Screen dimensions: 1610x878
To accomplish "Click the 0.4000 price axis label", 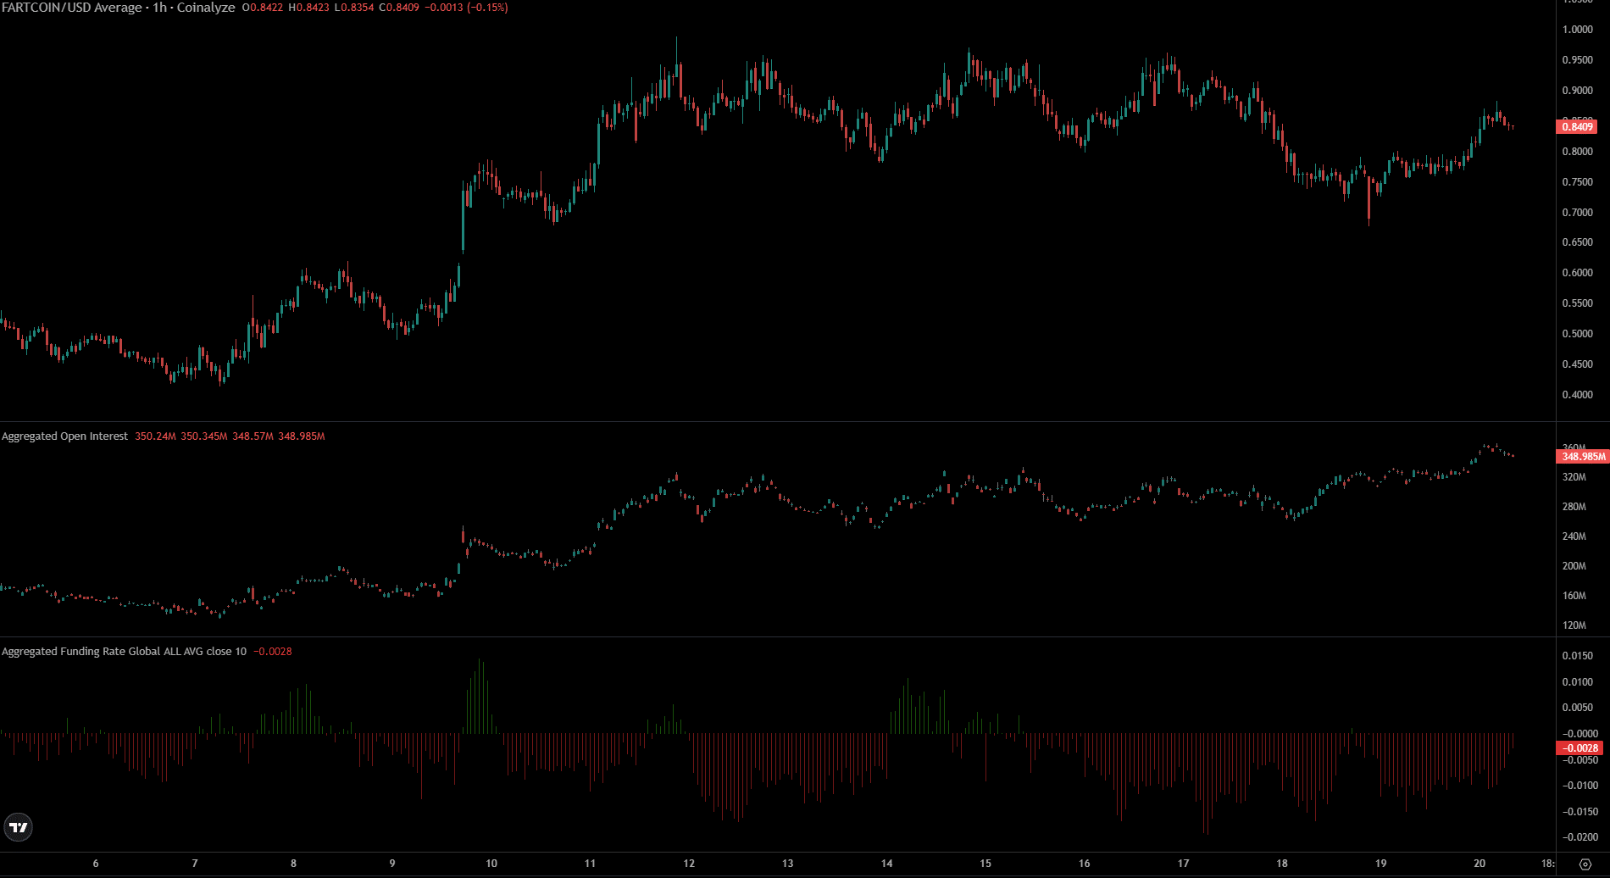I will pyautogui.click(x=1577, y=395).
